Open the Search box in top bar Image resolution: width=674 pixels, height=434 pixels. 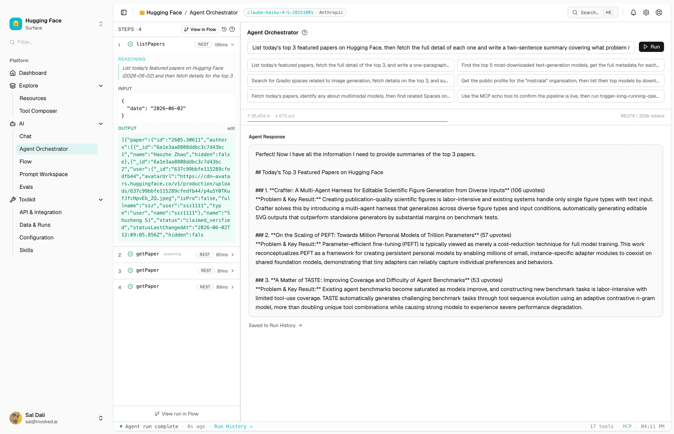click(593, 13)
